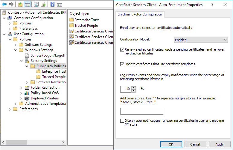Close the Auto-Enrollment Properties dialog
The height and width of the screenshot is (150, 233).
pos(226,4)
